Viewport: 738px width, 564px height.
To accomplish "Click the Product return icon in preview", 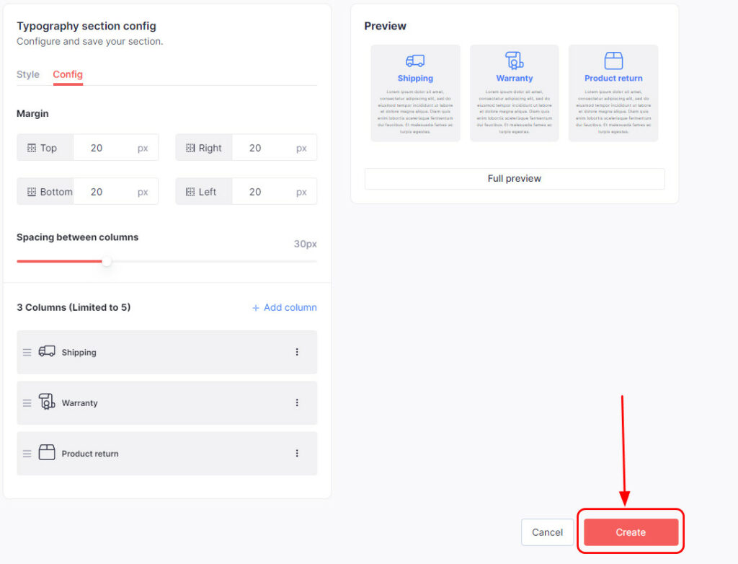I will click(x=613, y=61).
